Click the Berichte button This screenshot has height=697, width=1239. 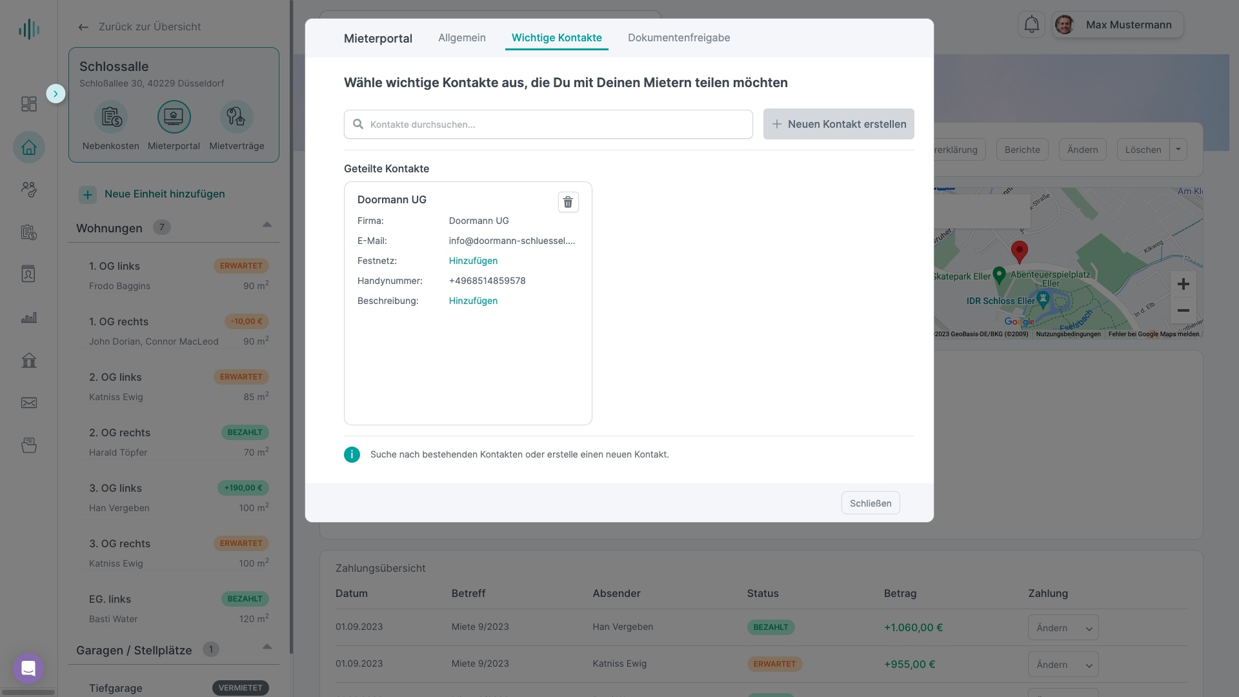coord(1022,150)
